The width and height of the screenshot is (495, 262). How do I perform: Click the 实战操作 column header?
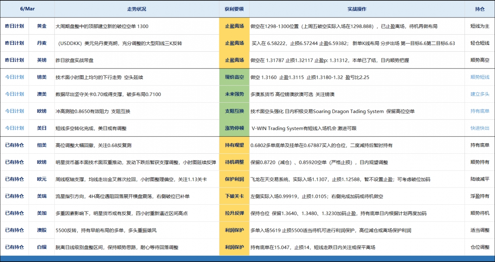click(357, 8)
